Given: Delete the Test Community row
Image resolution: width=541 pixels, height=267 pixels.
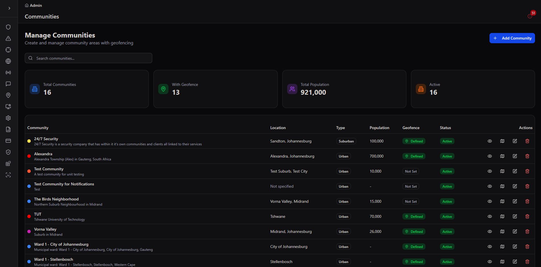Looking at the screenshot, I should (527, 171).
